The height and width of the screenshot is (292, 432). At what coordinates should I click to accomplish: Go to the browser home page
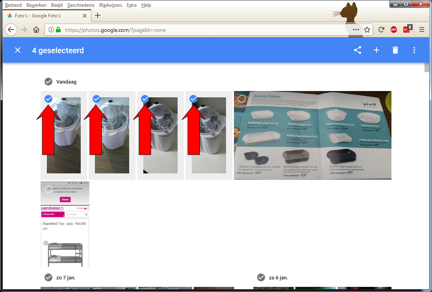click(36, 30)
